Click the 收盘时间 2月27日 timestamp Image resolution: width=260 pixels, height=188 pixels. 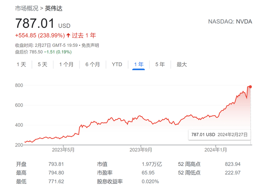click(46, 45)
